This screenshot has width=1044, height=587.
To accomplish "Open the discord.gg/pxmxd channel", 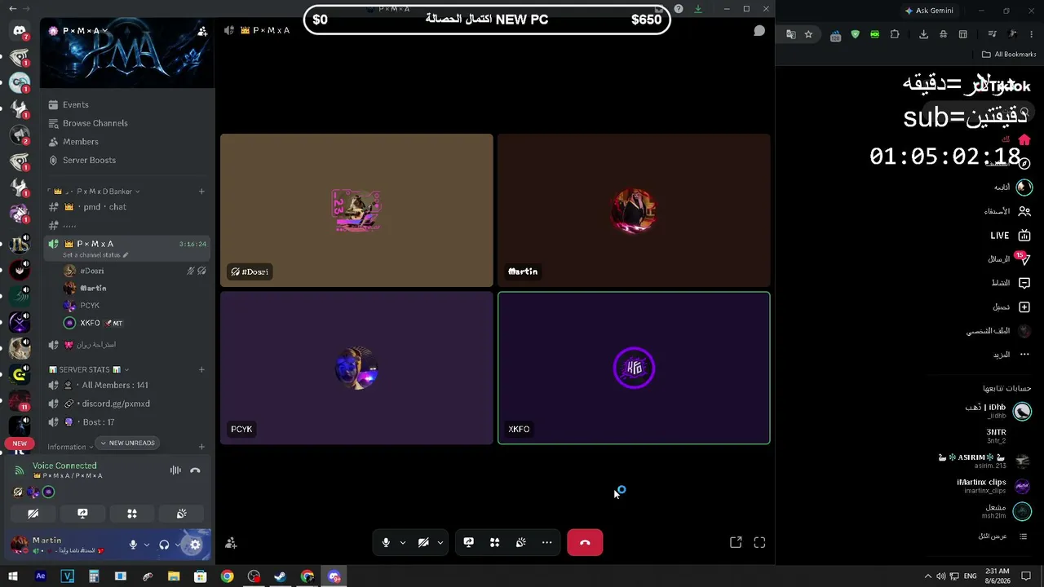I will [115, 404].
